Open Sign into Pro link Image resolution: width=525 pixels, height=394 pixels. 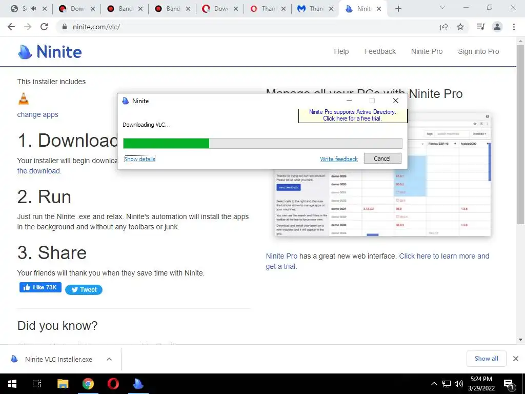point(478,52)
